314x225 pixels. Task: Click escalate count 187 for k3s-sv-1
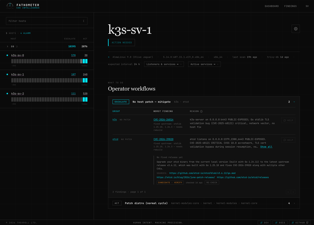pos(73,74)
